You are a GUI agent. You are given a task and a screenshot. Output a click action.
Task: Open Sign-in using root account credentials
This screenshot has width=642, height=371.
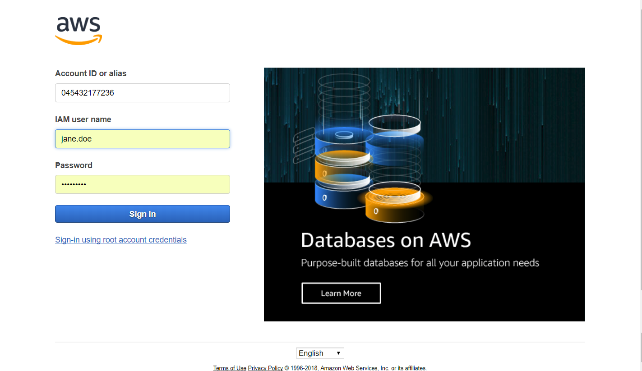click(x=121, y=240)
